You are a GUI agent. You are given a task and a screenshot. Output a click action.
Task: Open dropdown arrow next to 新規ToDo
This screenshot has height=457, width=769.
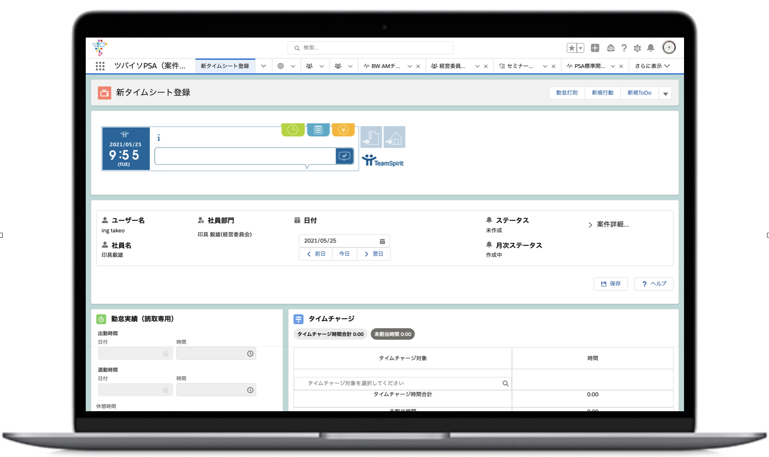[665, 94]
